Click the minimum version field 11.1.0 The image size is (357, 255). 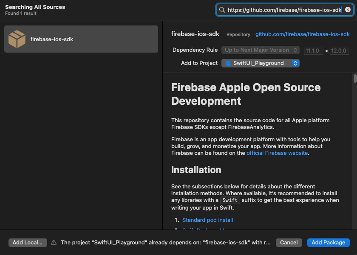(x=314, y=50)
